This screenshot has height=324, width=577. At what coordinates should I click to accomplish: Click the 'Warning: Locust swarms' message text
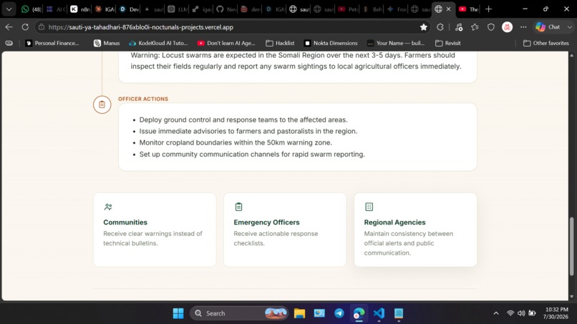tap(296, 61)
